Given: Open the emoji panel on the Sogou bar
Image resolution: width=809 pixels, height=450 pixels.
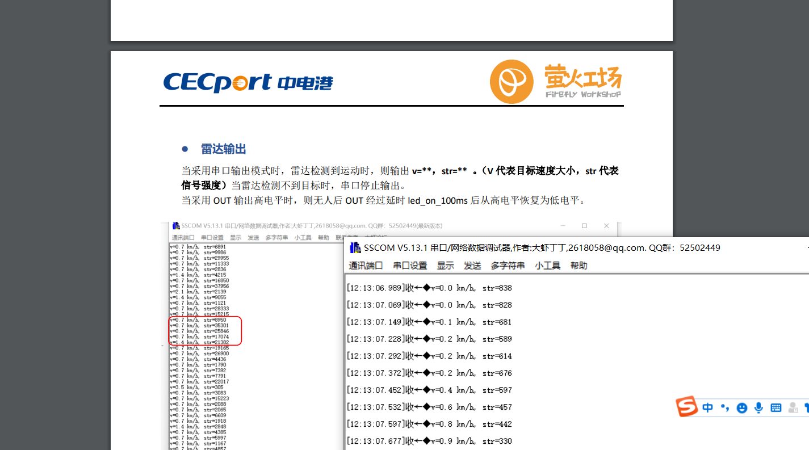Looking at the screenshot, I should 741,407.
